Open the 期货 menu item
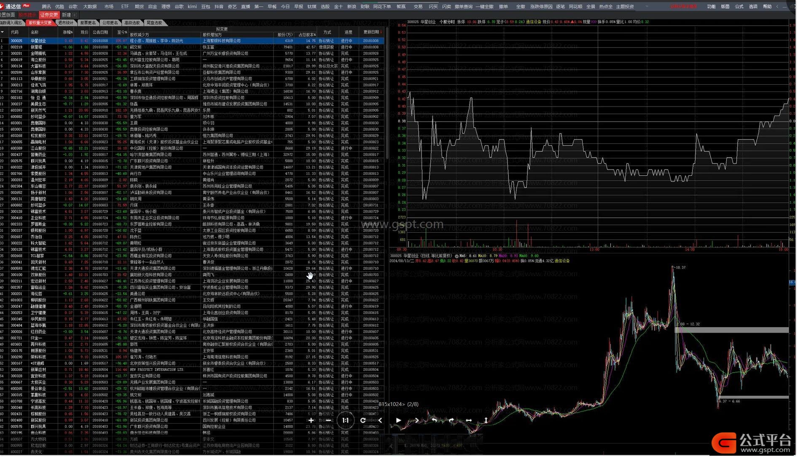 pos(139,7)
